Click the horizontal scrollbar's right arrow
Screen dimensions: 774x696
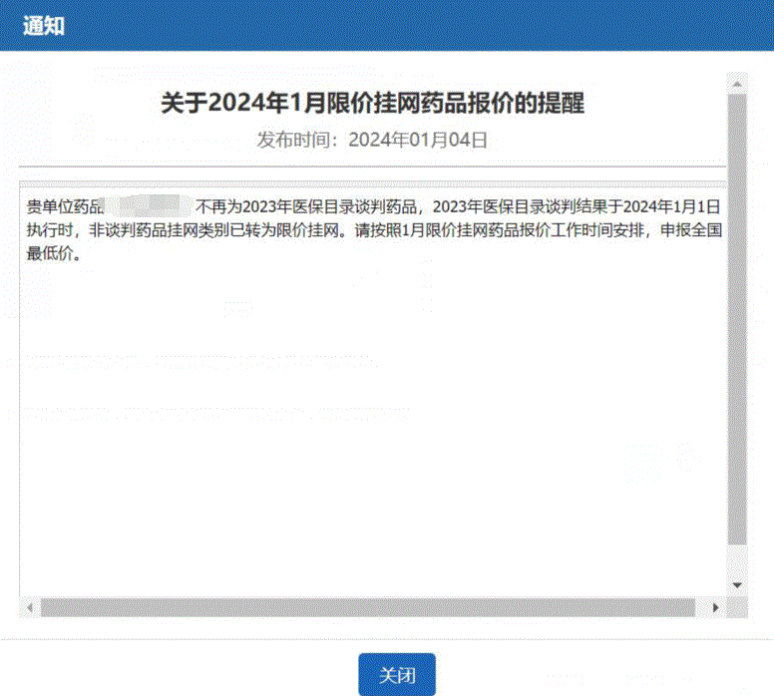point(714,607)
